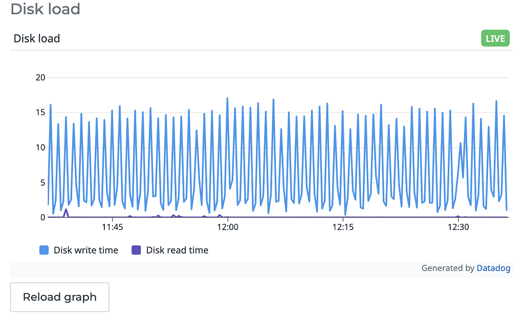The image size is (524, 322).
Task: Click the Disk load page heading
Action: click(x=45, y=9)
